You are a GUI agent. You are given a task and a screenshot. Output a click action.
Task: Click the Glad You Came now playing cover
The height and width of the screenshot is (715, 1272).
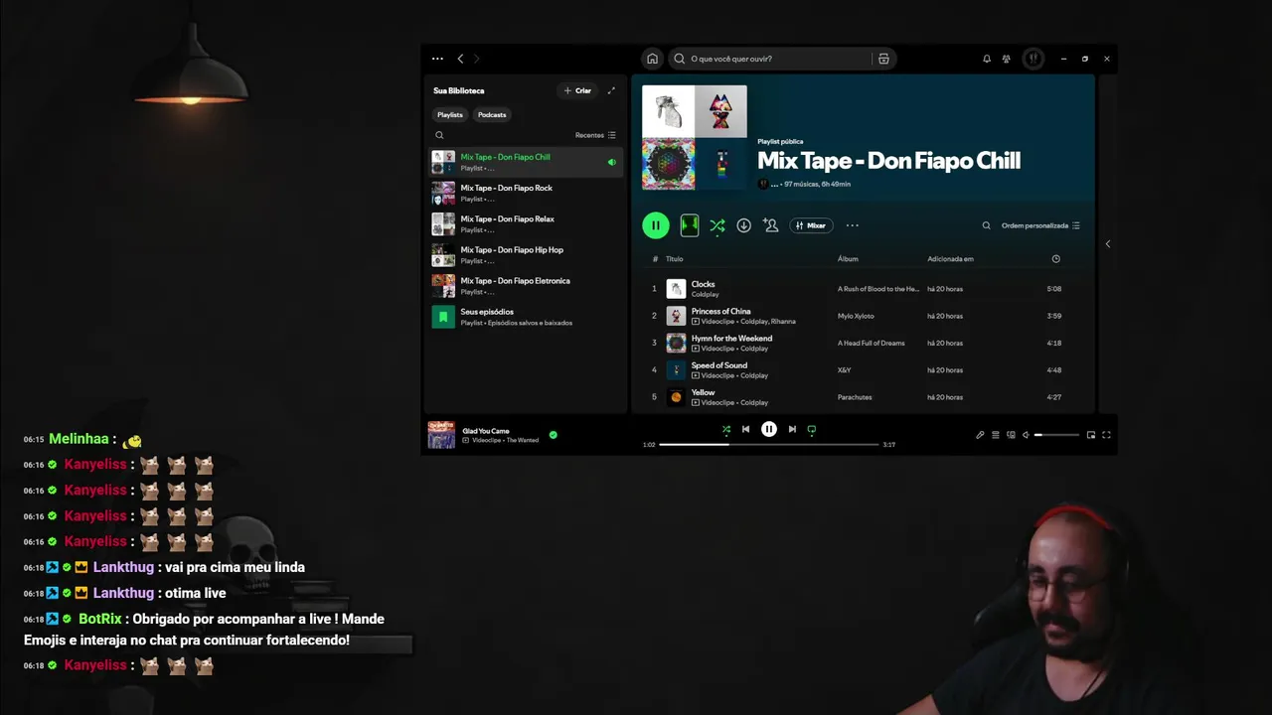click(441, 435)
